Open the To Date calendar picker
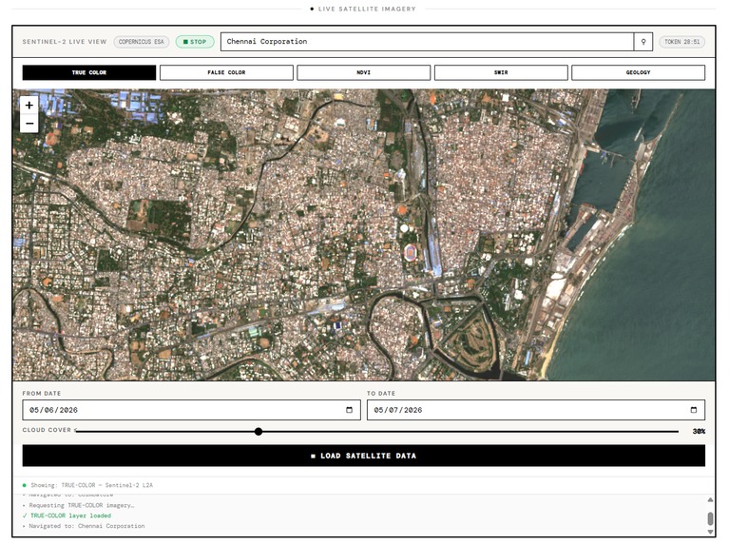 (694, 410)
